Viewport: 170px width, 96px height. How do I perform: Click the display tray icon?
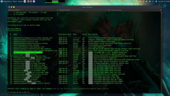pos(143,1)
